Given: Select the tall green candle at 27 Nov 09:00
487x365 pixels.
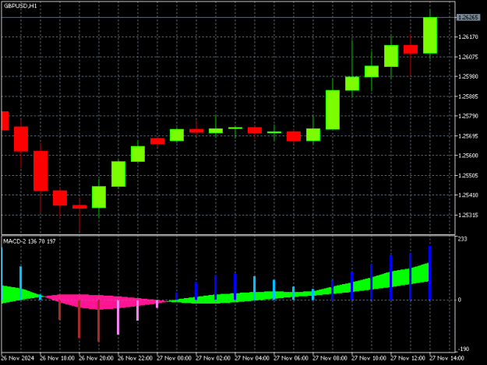Looking at the screenshot, I should point(333,110).
